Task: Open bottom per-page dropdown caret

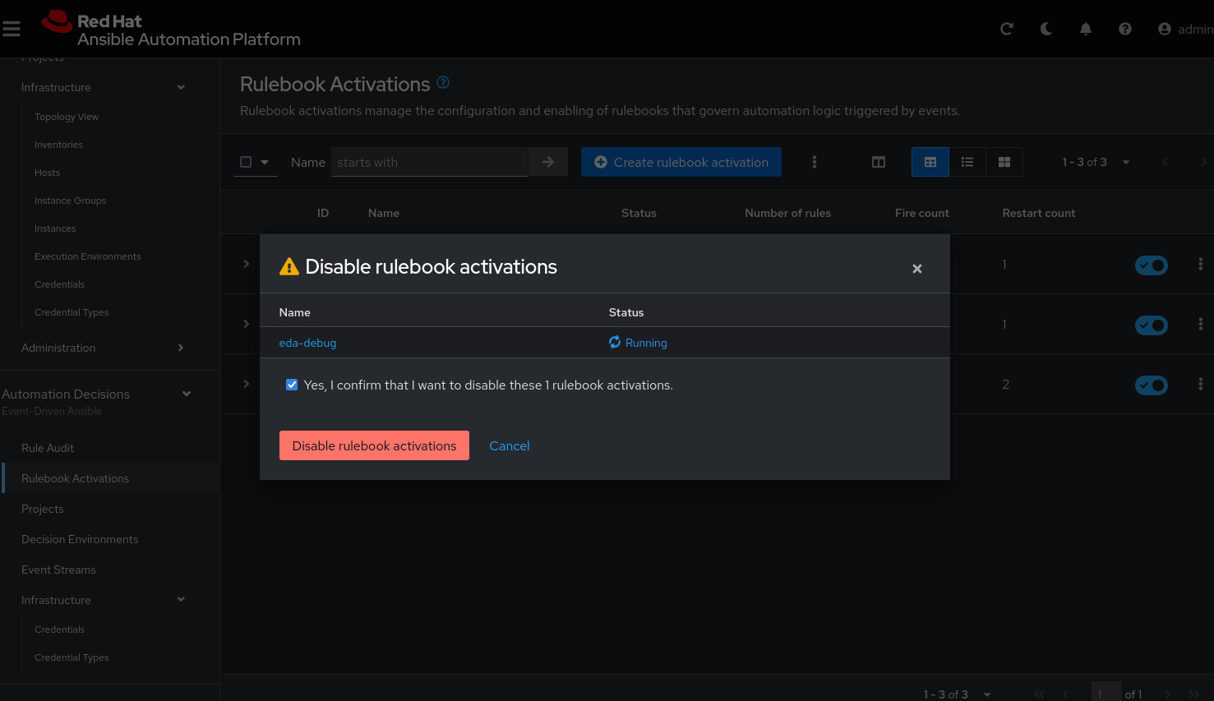Action: pyautogui.click(x=987, y=694)
